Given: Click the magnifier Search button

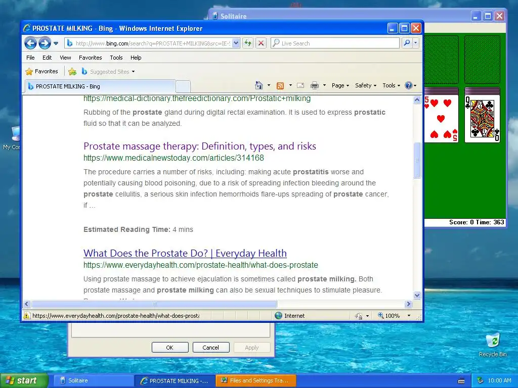Looking at the screenshot, I should pos(407,43).
